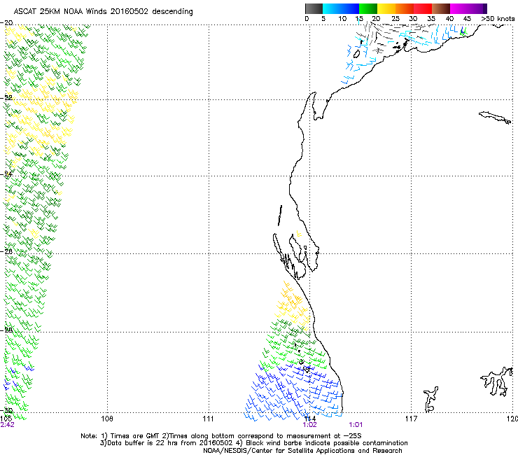Click the cyan-blue 5-15 knots color band
The width and height of the screenshot is (518, 455).
click(341, 8)
